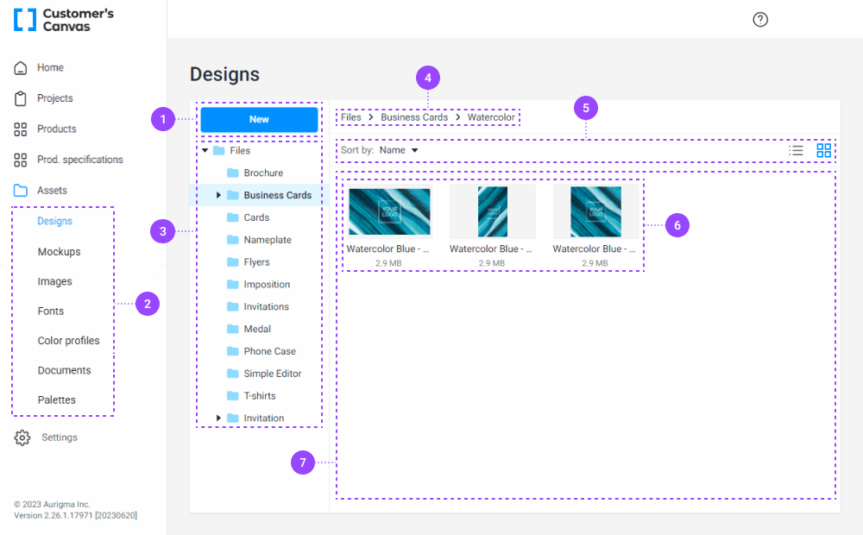Open the Settings gear icon
This screenshot has height=535, width=863.
(x=22, y=437)
